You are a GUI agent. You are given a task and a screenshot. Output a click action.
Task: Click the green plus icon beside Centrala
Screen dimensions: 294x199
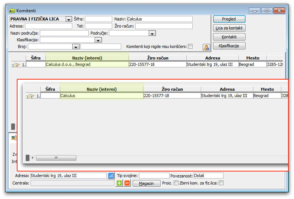point(119,183)
